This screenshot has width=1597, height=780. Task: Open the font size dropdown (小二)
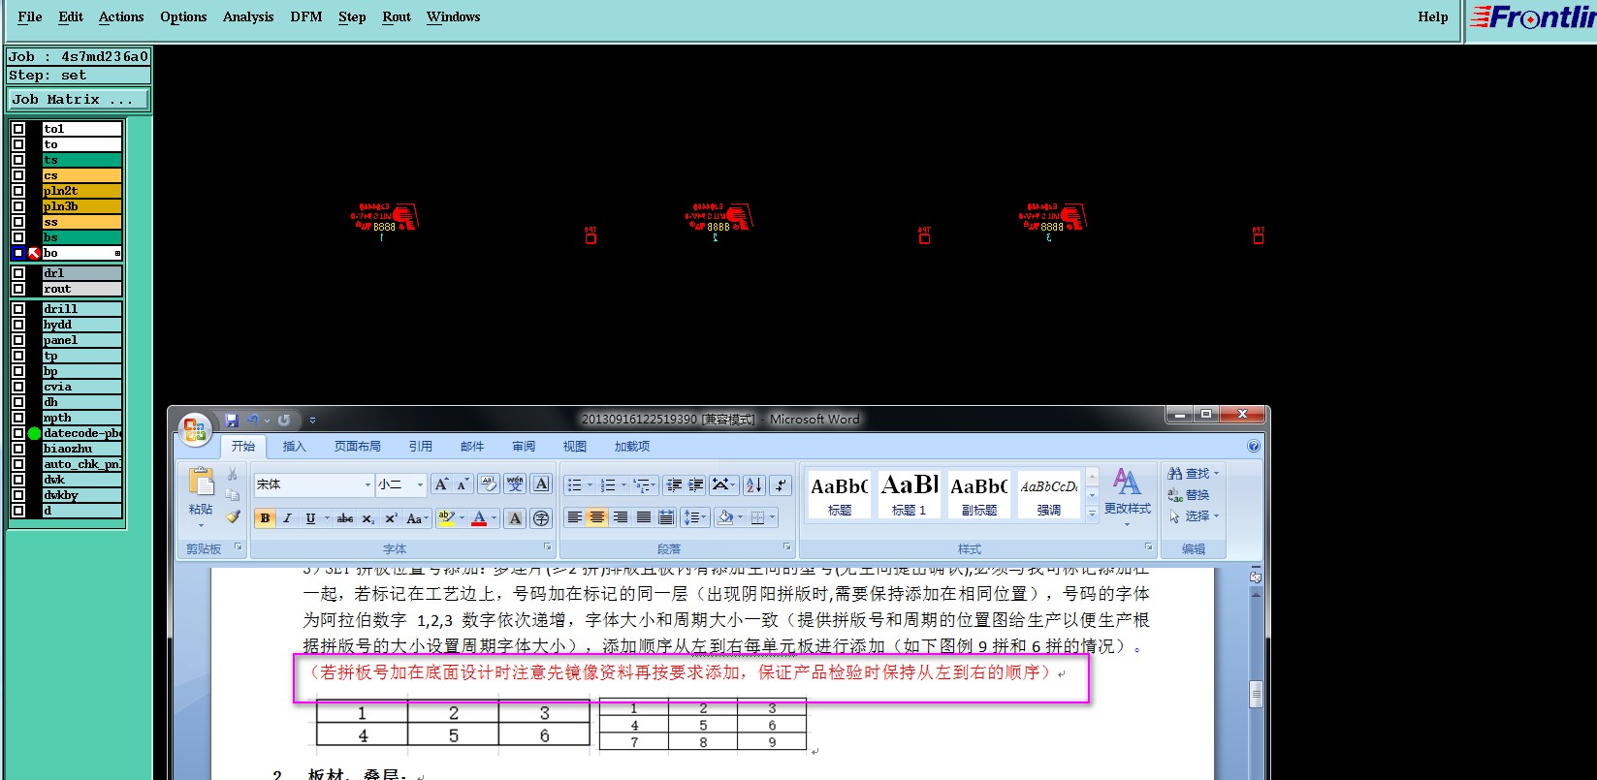tap(420, 484)
